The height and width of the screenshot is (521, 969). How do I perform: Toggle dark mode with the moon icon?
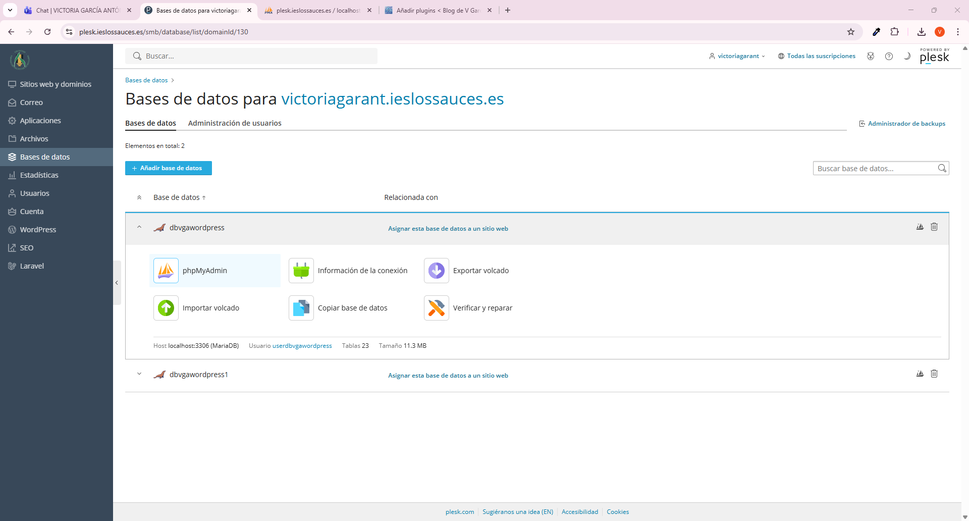pyautogui.click(x=907, y=56)
